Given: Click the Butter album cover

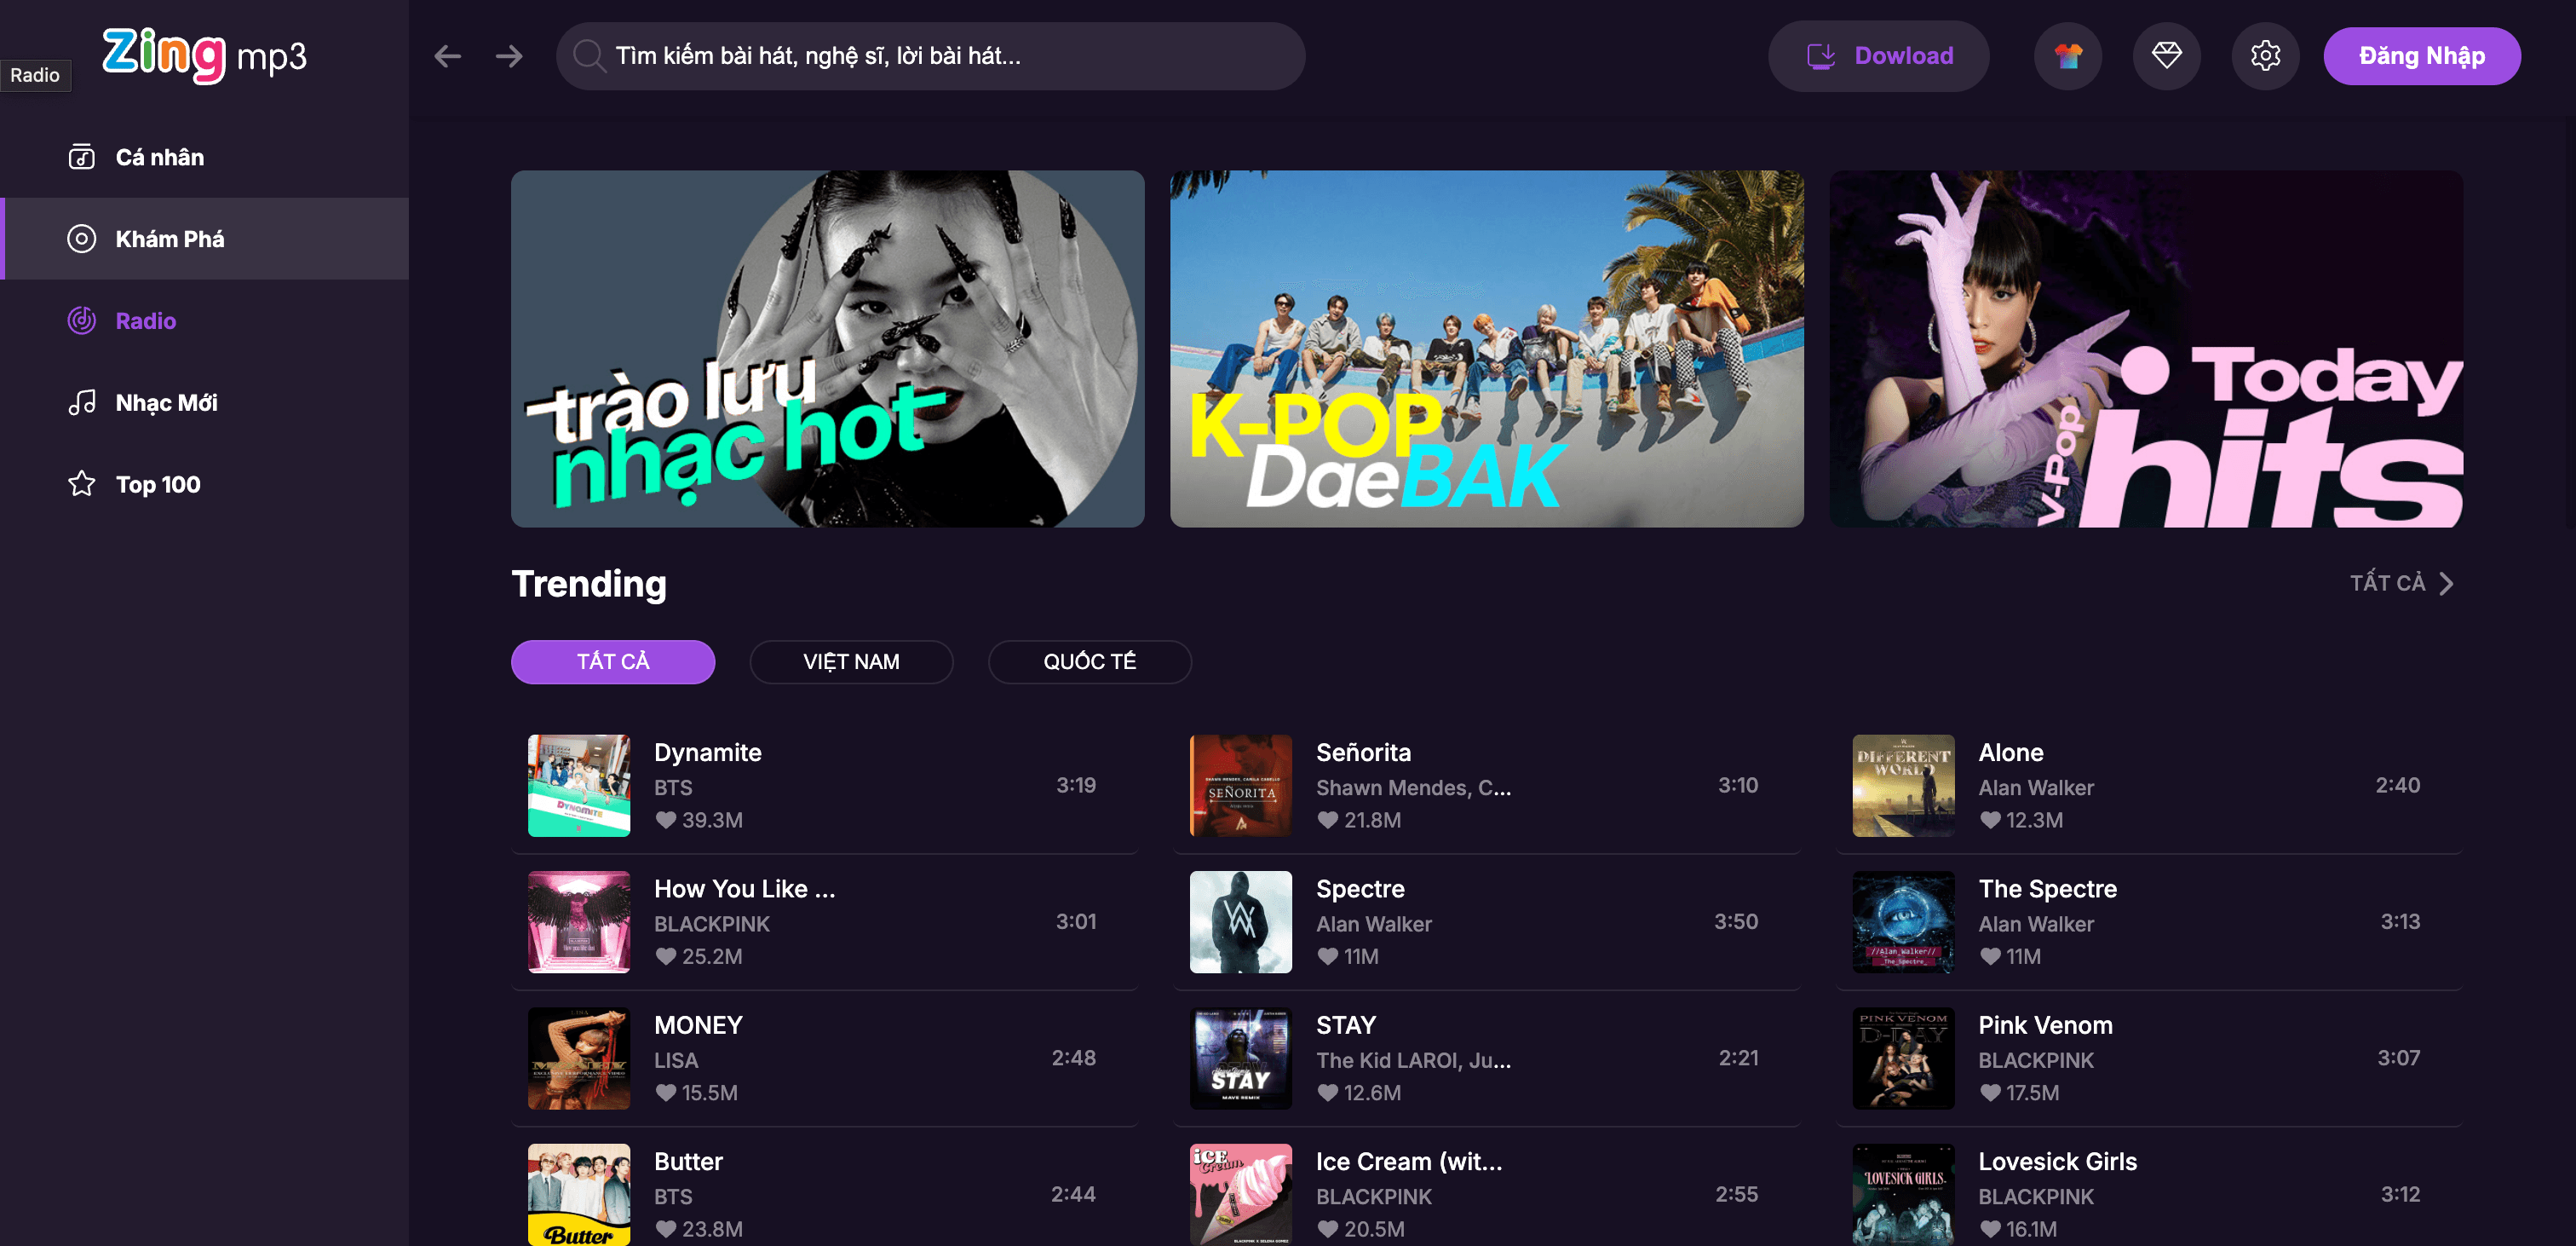Looking at the screenshot, I should (579, 1194).
